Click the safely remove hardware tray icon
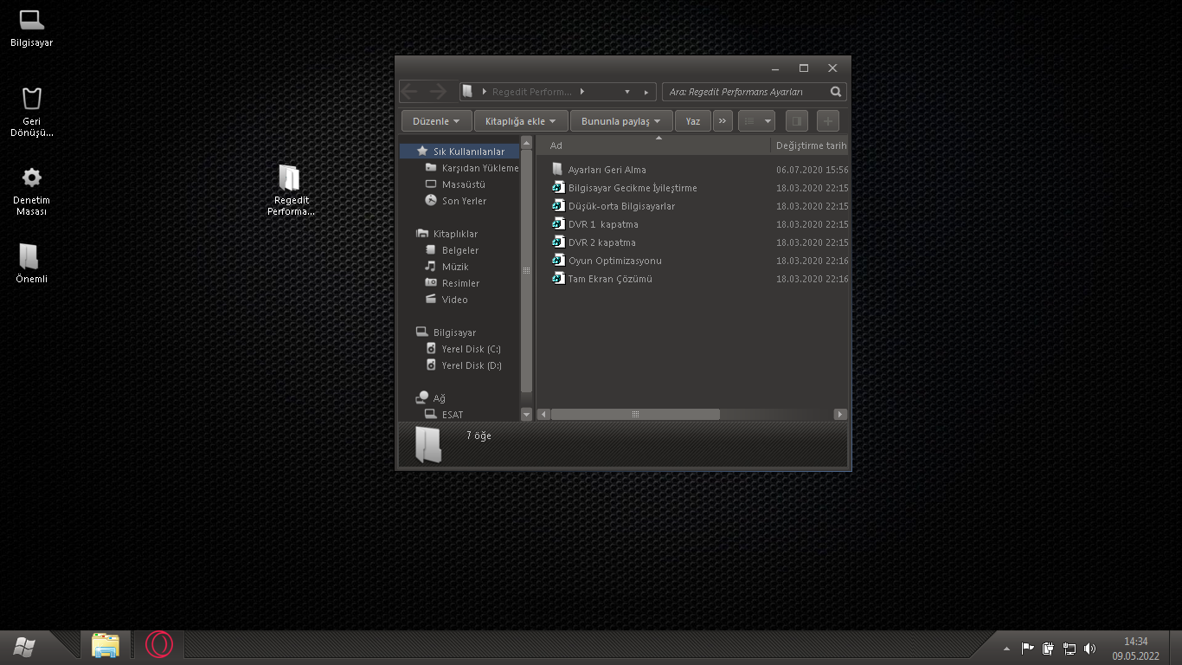Image resolution: width=1182 pixels, height=665 pixels. click(1049, 648)
